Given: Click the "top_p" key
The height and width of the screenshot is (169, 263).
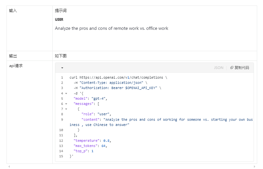Looking at the screenshot, I should tap(81, 151).
